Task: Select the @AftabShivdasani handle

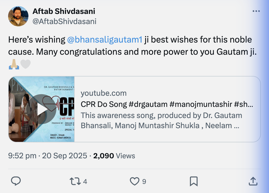Action: 64,22
